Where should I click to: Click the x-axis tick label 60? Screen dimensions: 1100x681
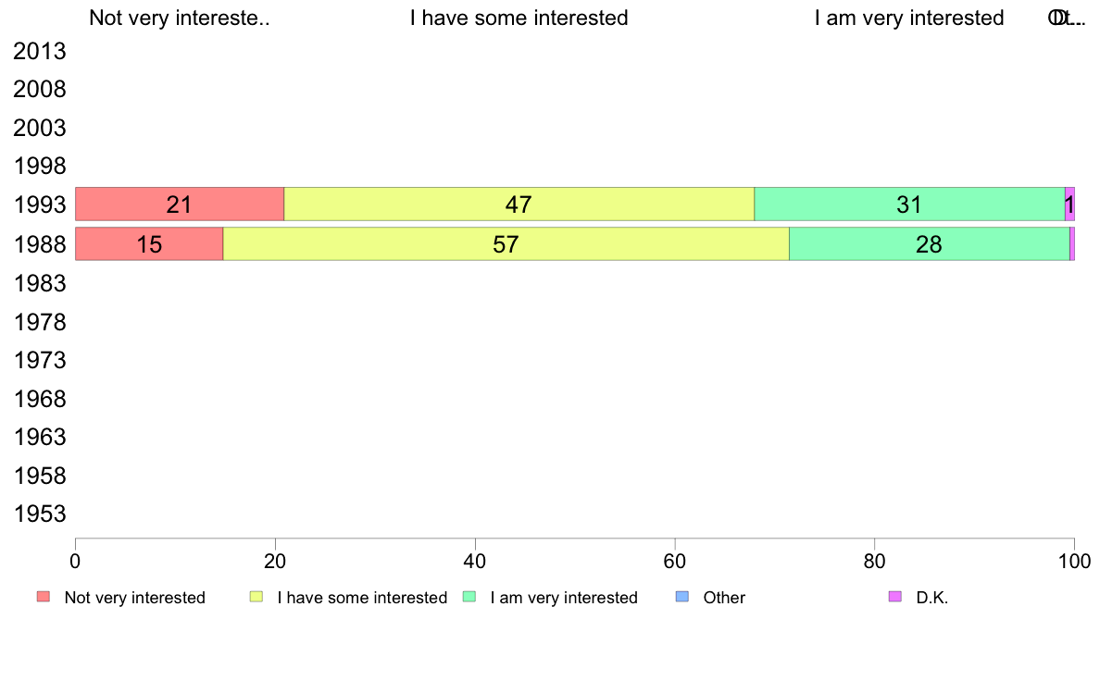675,561
